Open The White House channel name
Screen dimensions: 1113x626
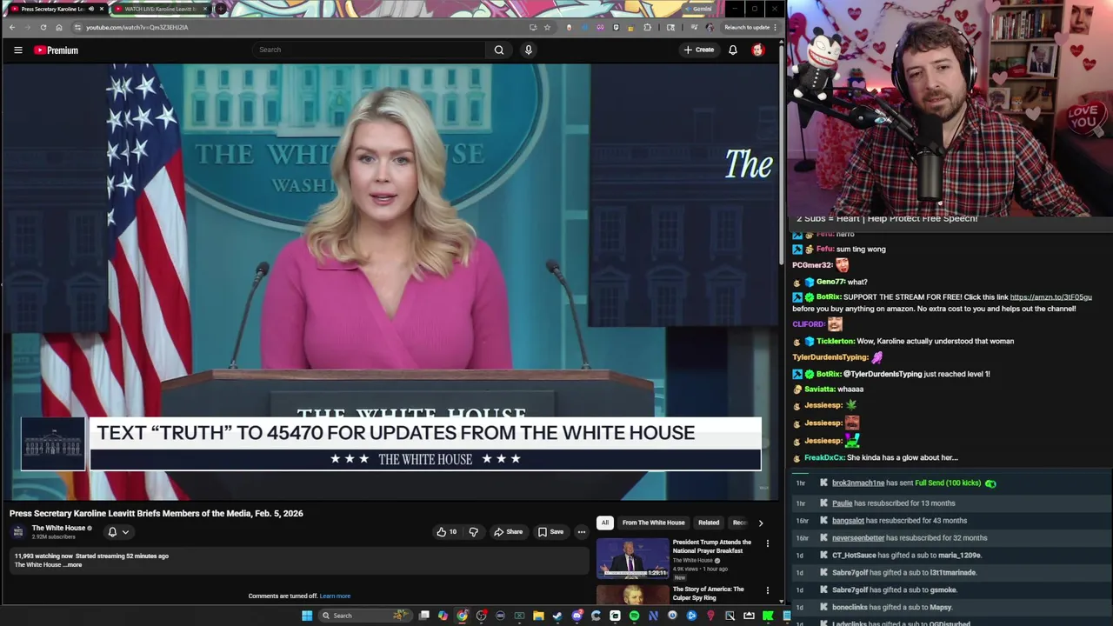pyautogui.click(x=58, y=528)
